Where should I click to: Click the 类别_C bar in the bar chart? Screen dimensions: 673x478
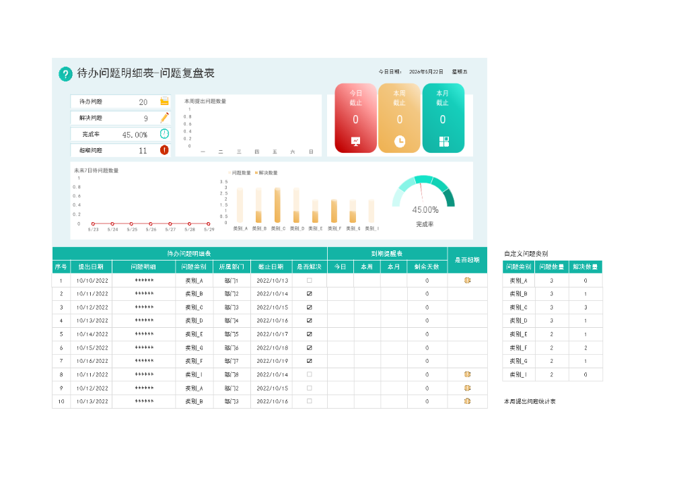(x=278, y=205)
